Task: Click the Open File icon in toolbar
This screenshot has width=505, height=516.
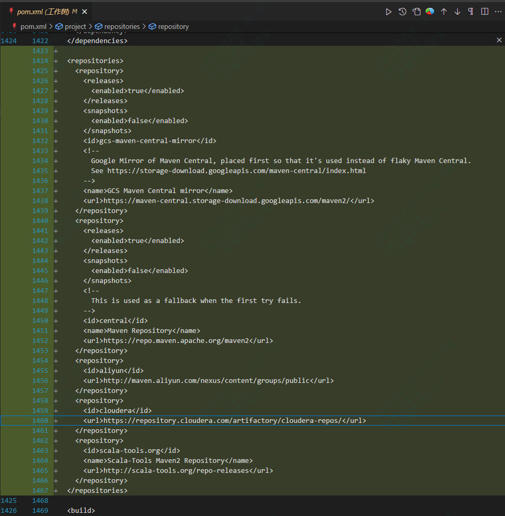Action: pyautogui.click(x=417, y=12)
